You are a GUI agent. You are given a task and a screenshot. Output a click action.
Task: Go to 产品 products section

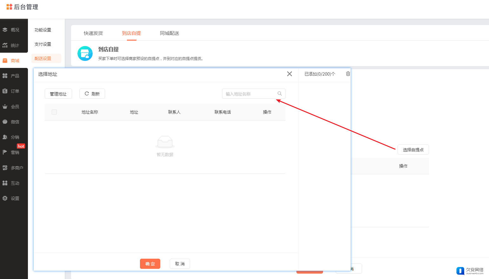[x=14, y=76]
